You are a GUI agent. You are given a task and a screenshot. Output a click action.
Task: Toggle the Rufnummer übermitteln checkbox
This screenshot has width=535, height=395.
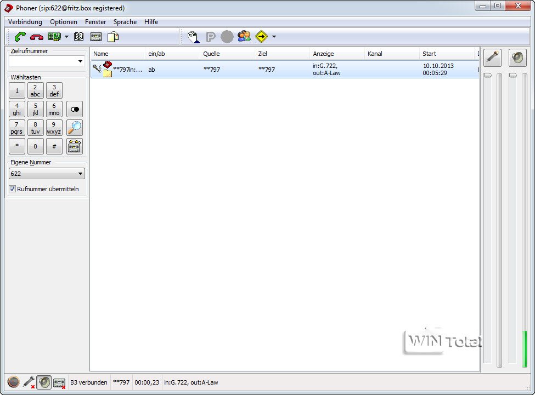pos(12,188)
